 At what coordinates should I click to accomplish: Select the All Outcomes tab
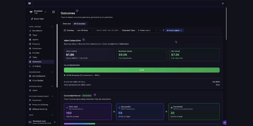pos(79,24)
